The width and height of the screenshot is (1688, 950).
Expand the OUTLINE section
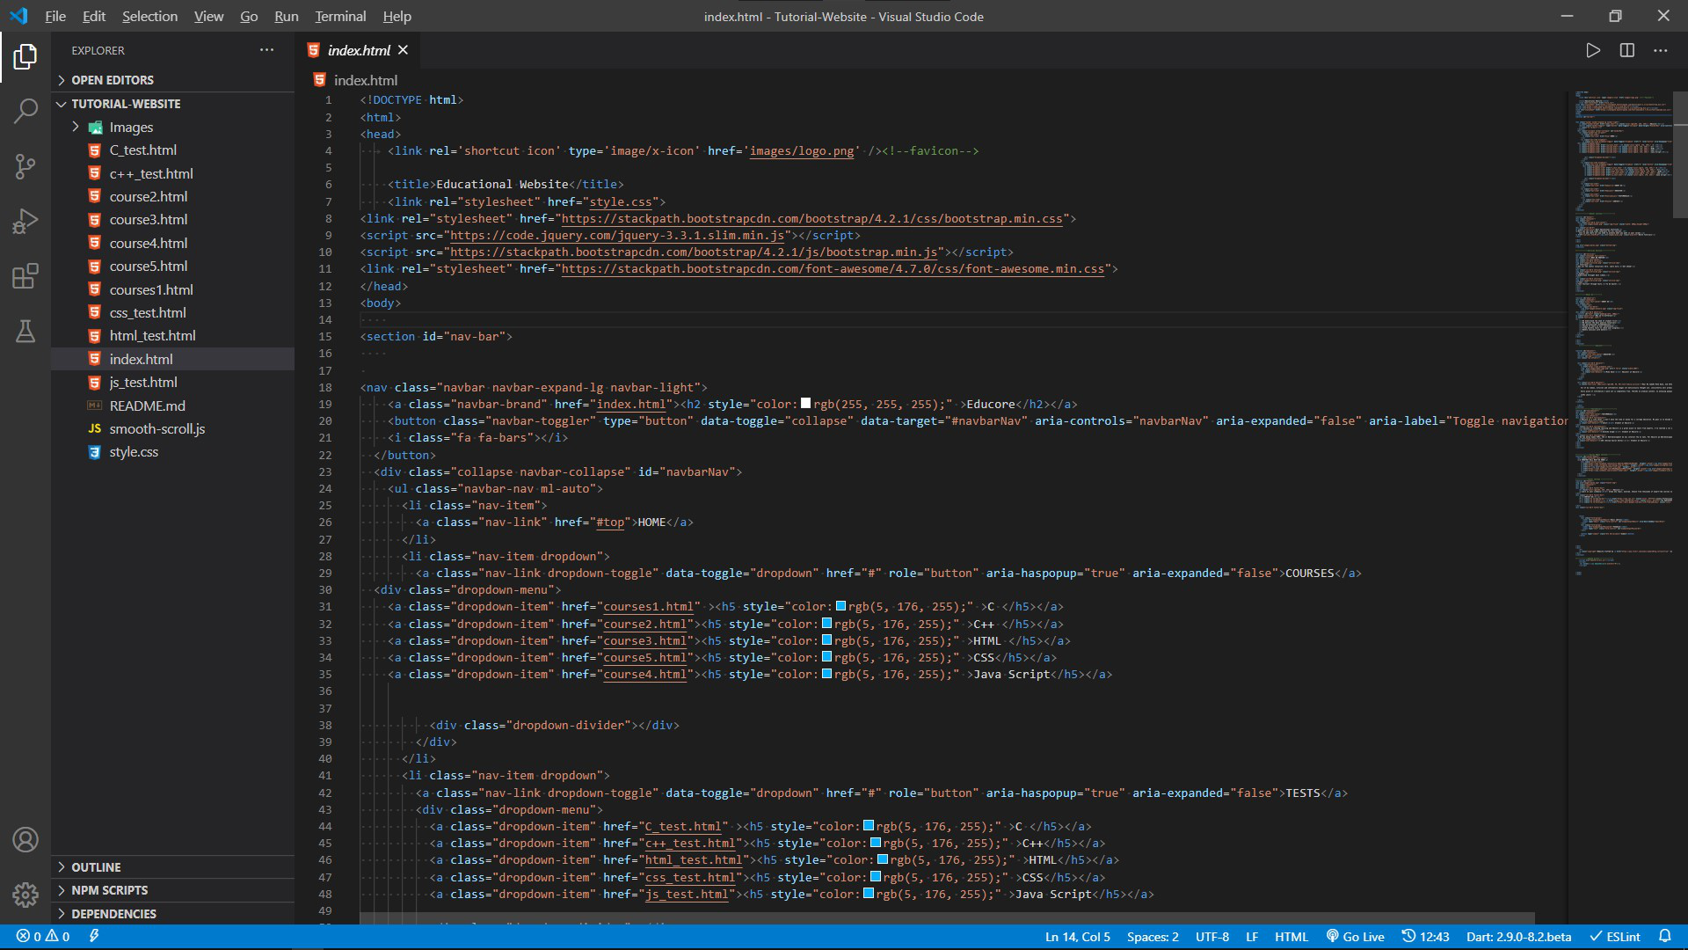coord(96,867)
